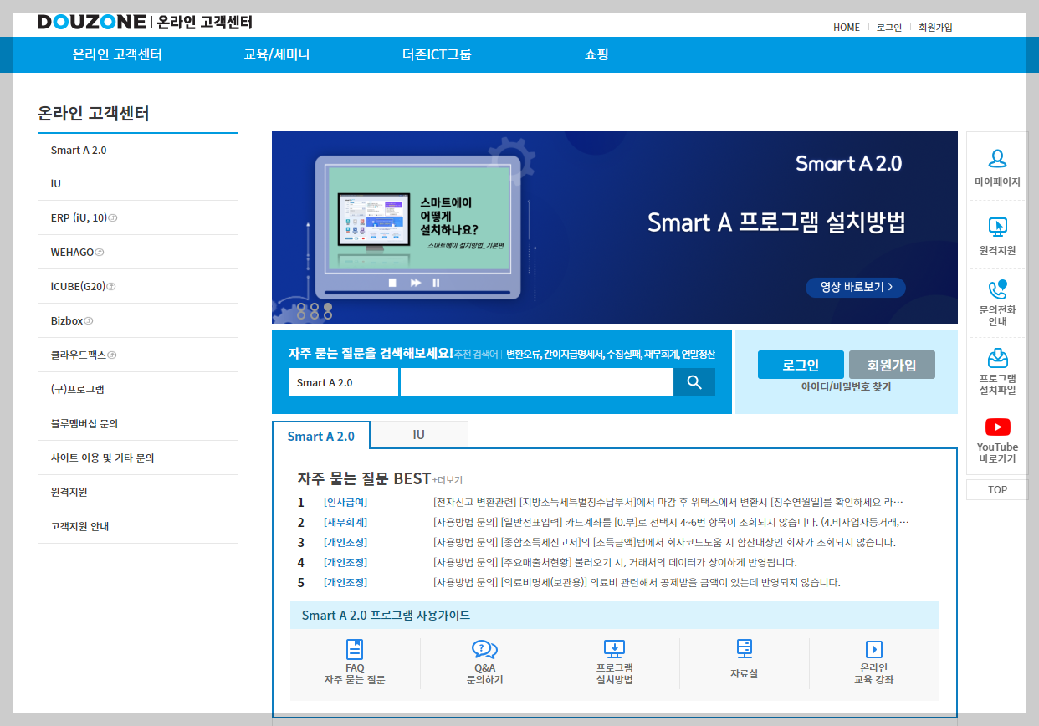
Task: Open FAQ 3 about 종합소득세신고서
Action: click(x=664, y=543)
